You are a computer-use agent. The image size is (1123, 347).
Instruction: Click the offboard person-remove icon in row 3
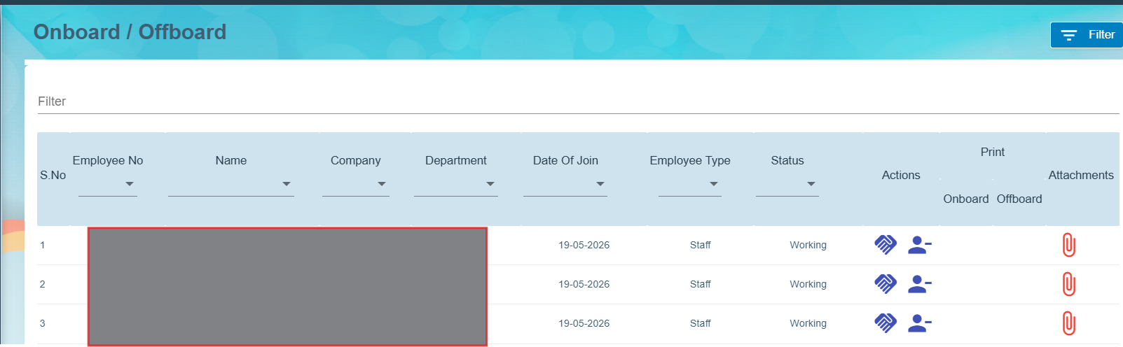(919, 323)
